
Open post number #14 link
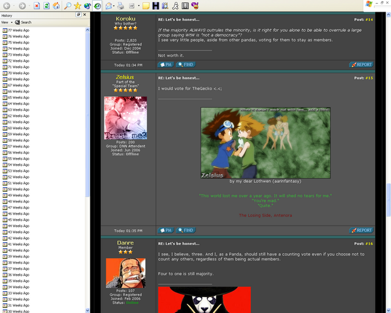pyautogui.click(x=369, y=20)
